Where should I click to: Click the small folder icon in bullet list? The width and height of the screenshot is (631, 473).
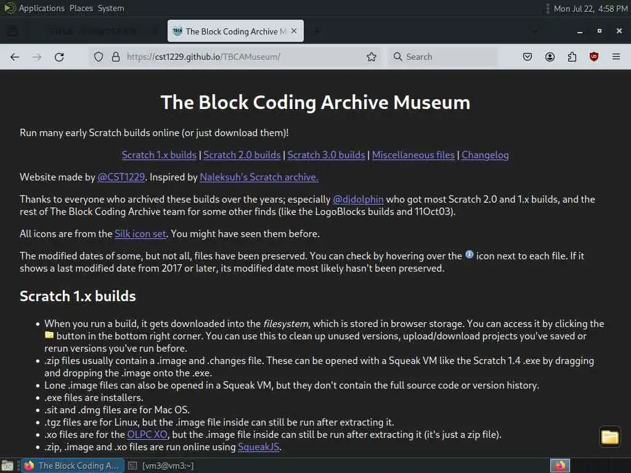pyautogui.click(x=49, y=334)
